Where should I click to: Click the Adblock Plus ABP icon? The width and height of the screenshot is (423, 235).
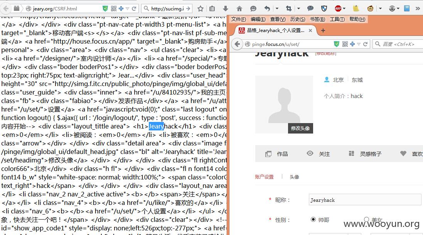tap(338, 8)
